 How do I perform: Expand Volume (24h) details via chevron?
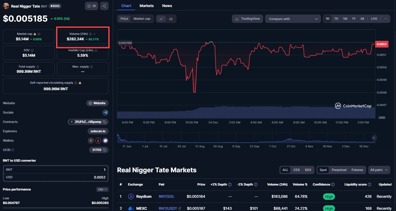(95, 34)
